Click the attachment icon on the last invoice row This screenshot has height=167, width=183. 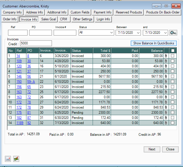166,123
